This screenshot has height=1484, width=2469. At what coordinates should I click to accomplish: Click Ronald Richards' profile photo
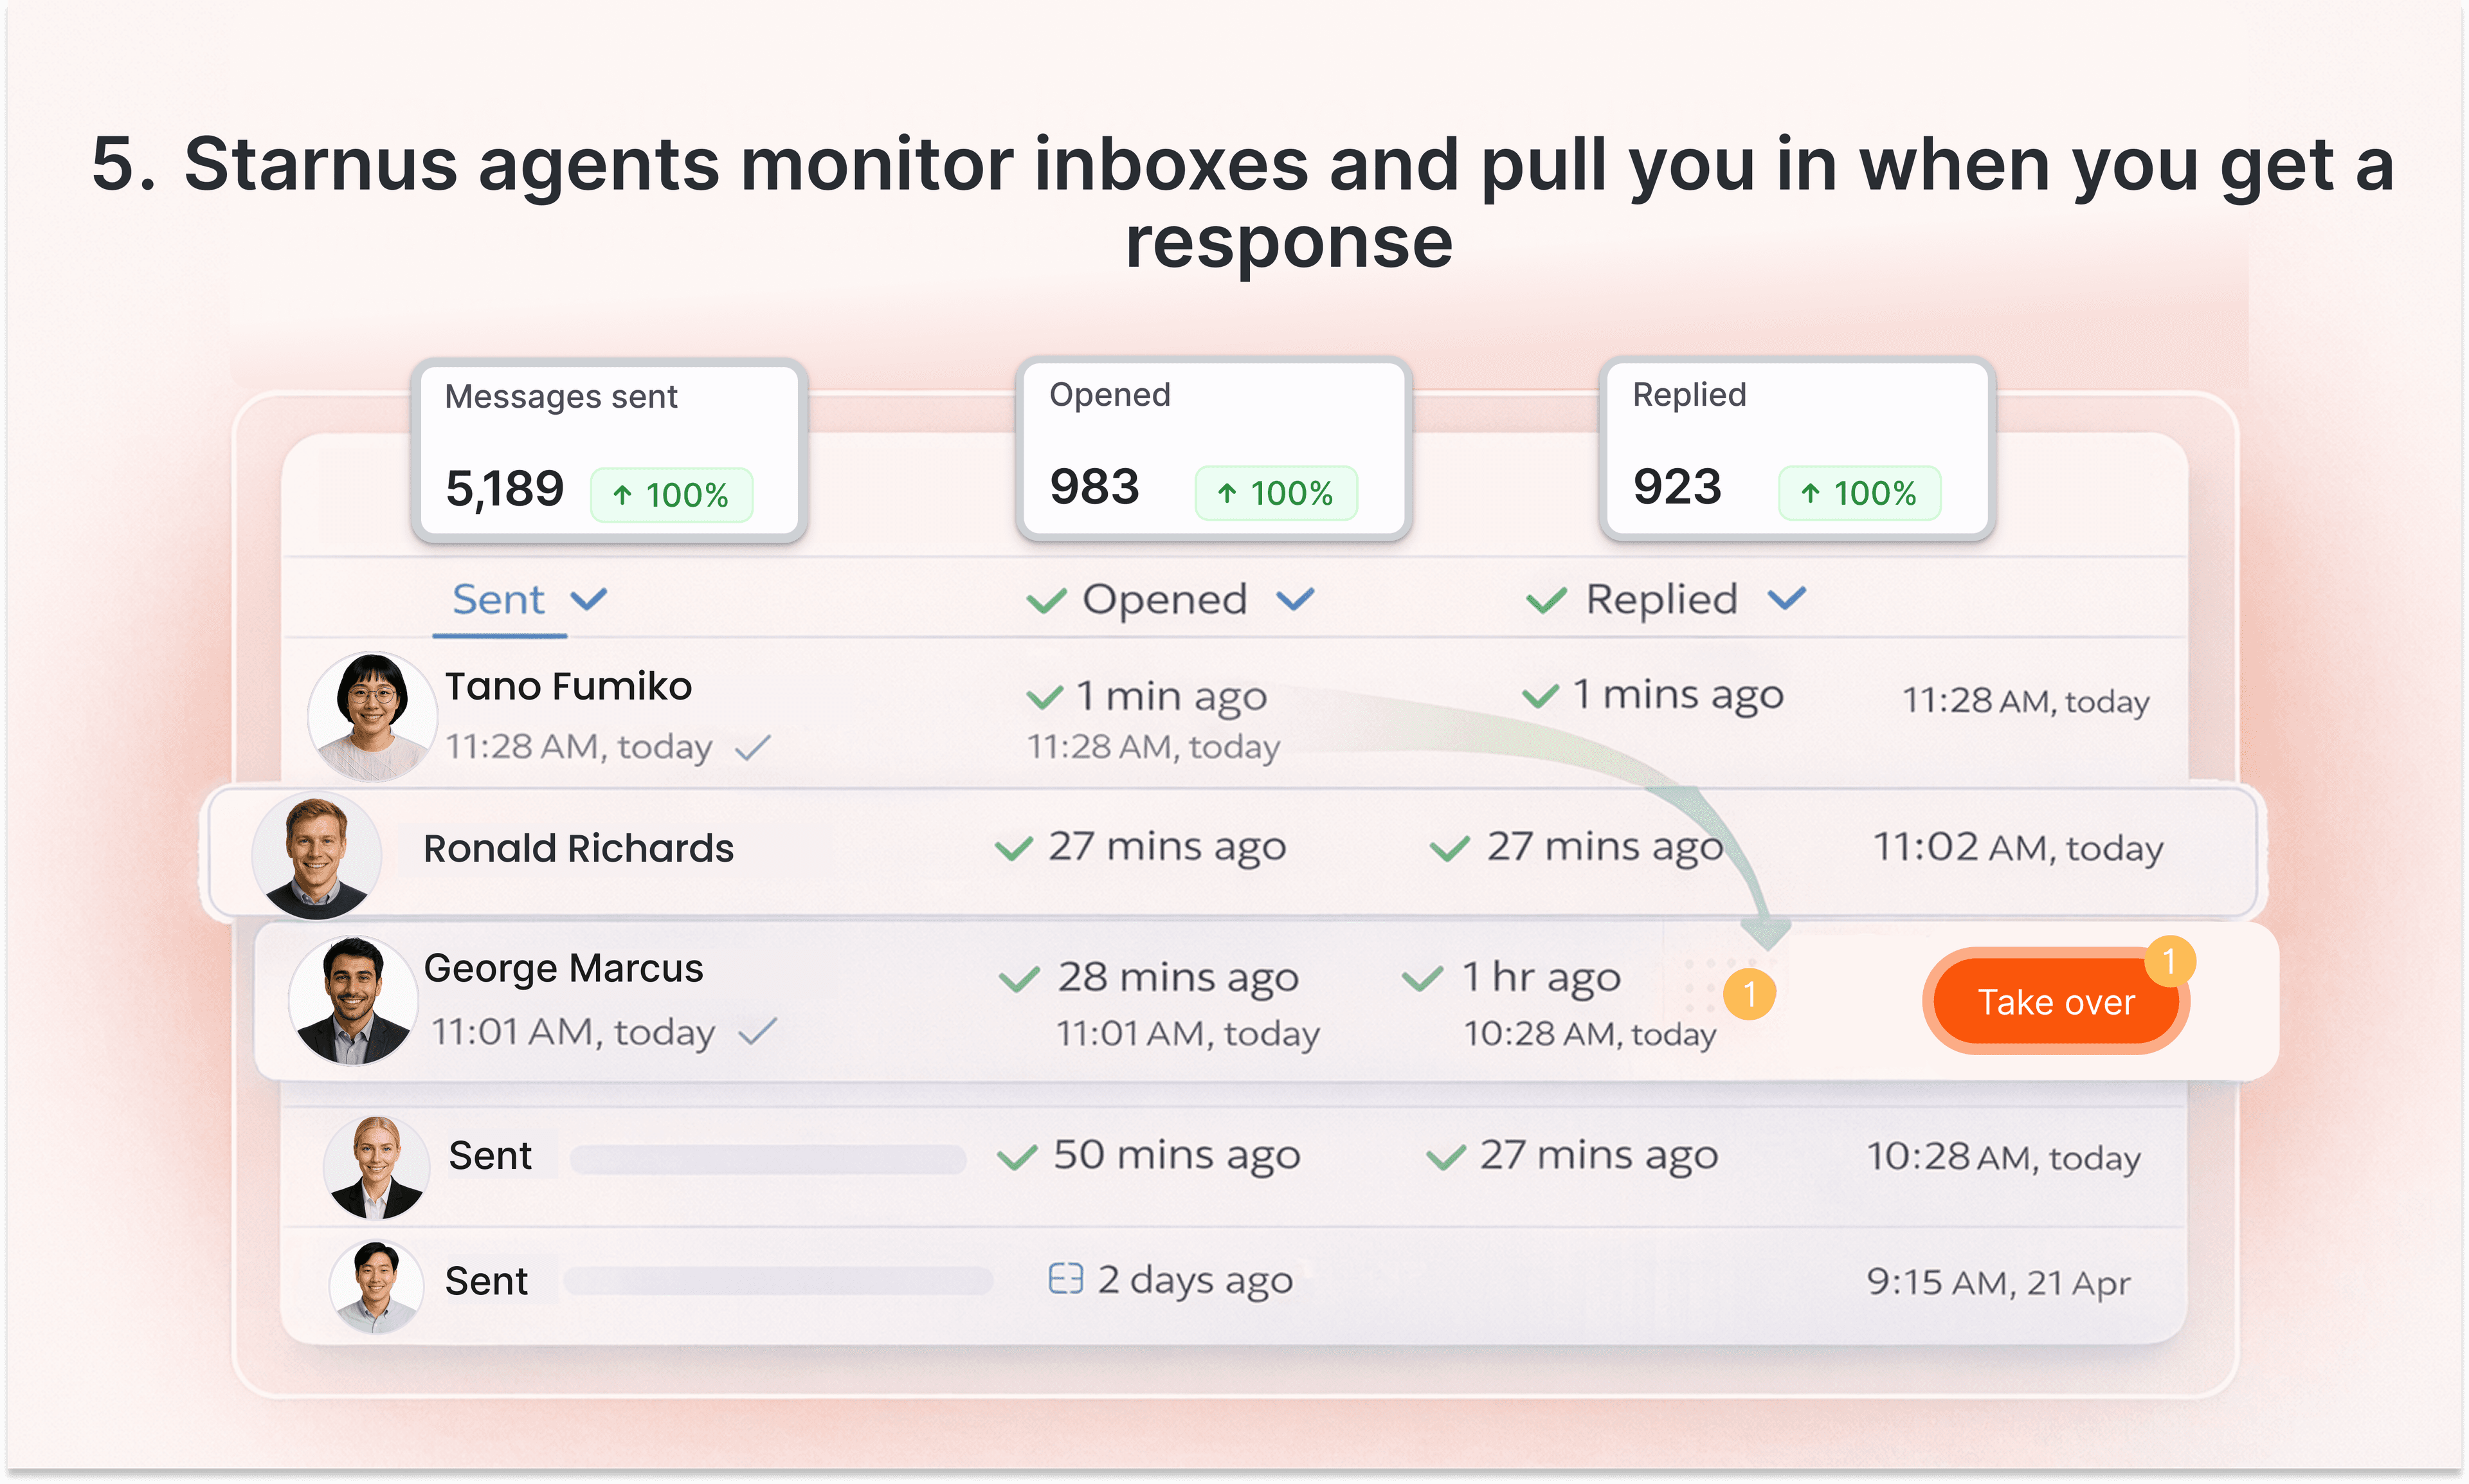tap(316, 856)
